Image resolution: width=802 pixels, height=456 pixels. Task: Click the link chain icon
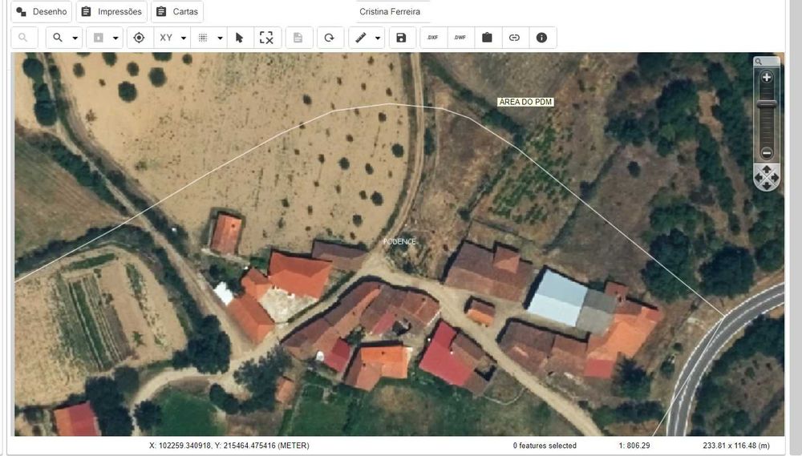(x=514, y=38)
